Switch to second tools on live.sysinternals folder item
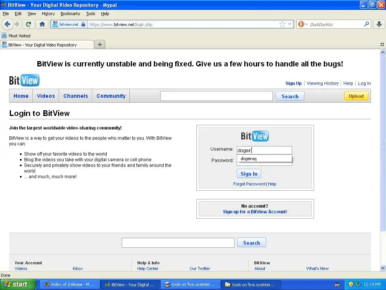386x290 pixels. pos(251,284)
